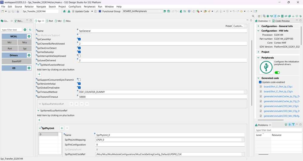Click the gear perspective icon at far right
303x161 pixels.
coord(300,16)
